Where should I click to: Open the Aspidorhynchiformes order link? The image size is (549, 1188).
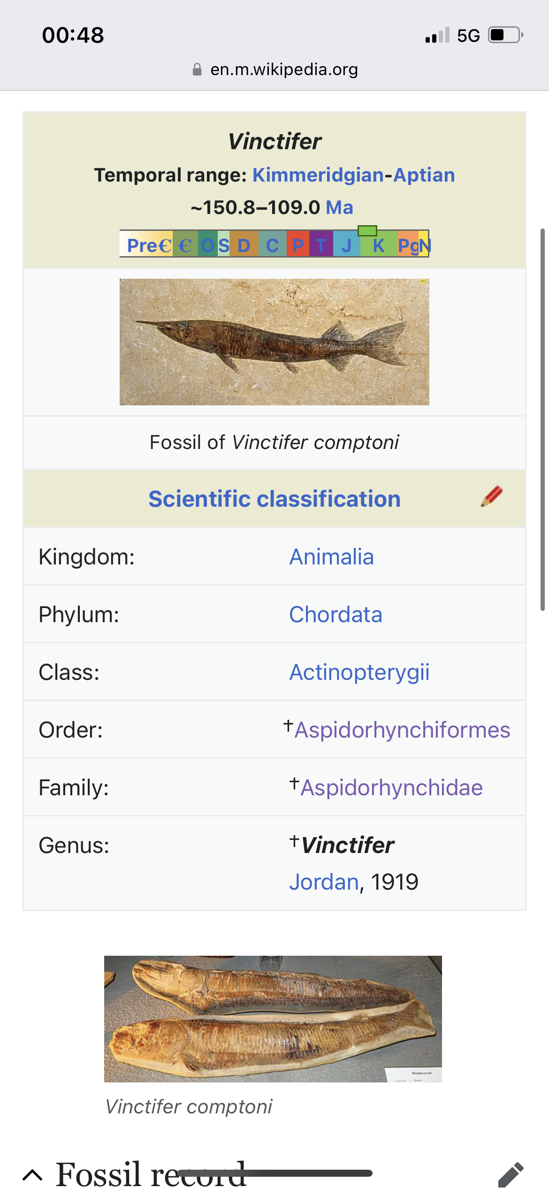coord(402,730)
